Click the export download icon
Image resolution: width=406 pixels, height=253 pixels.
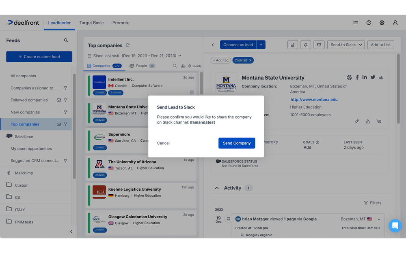183,66
